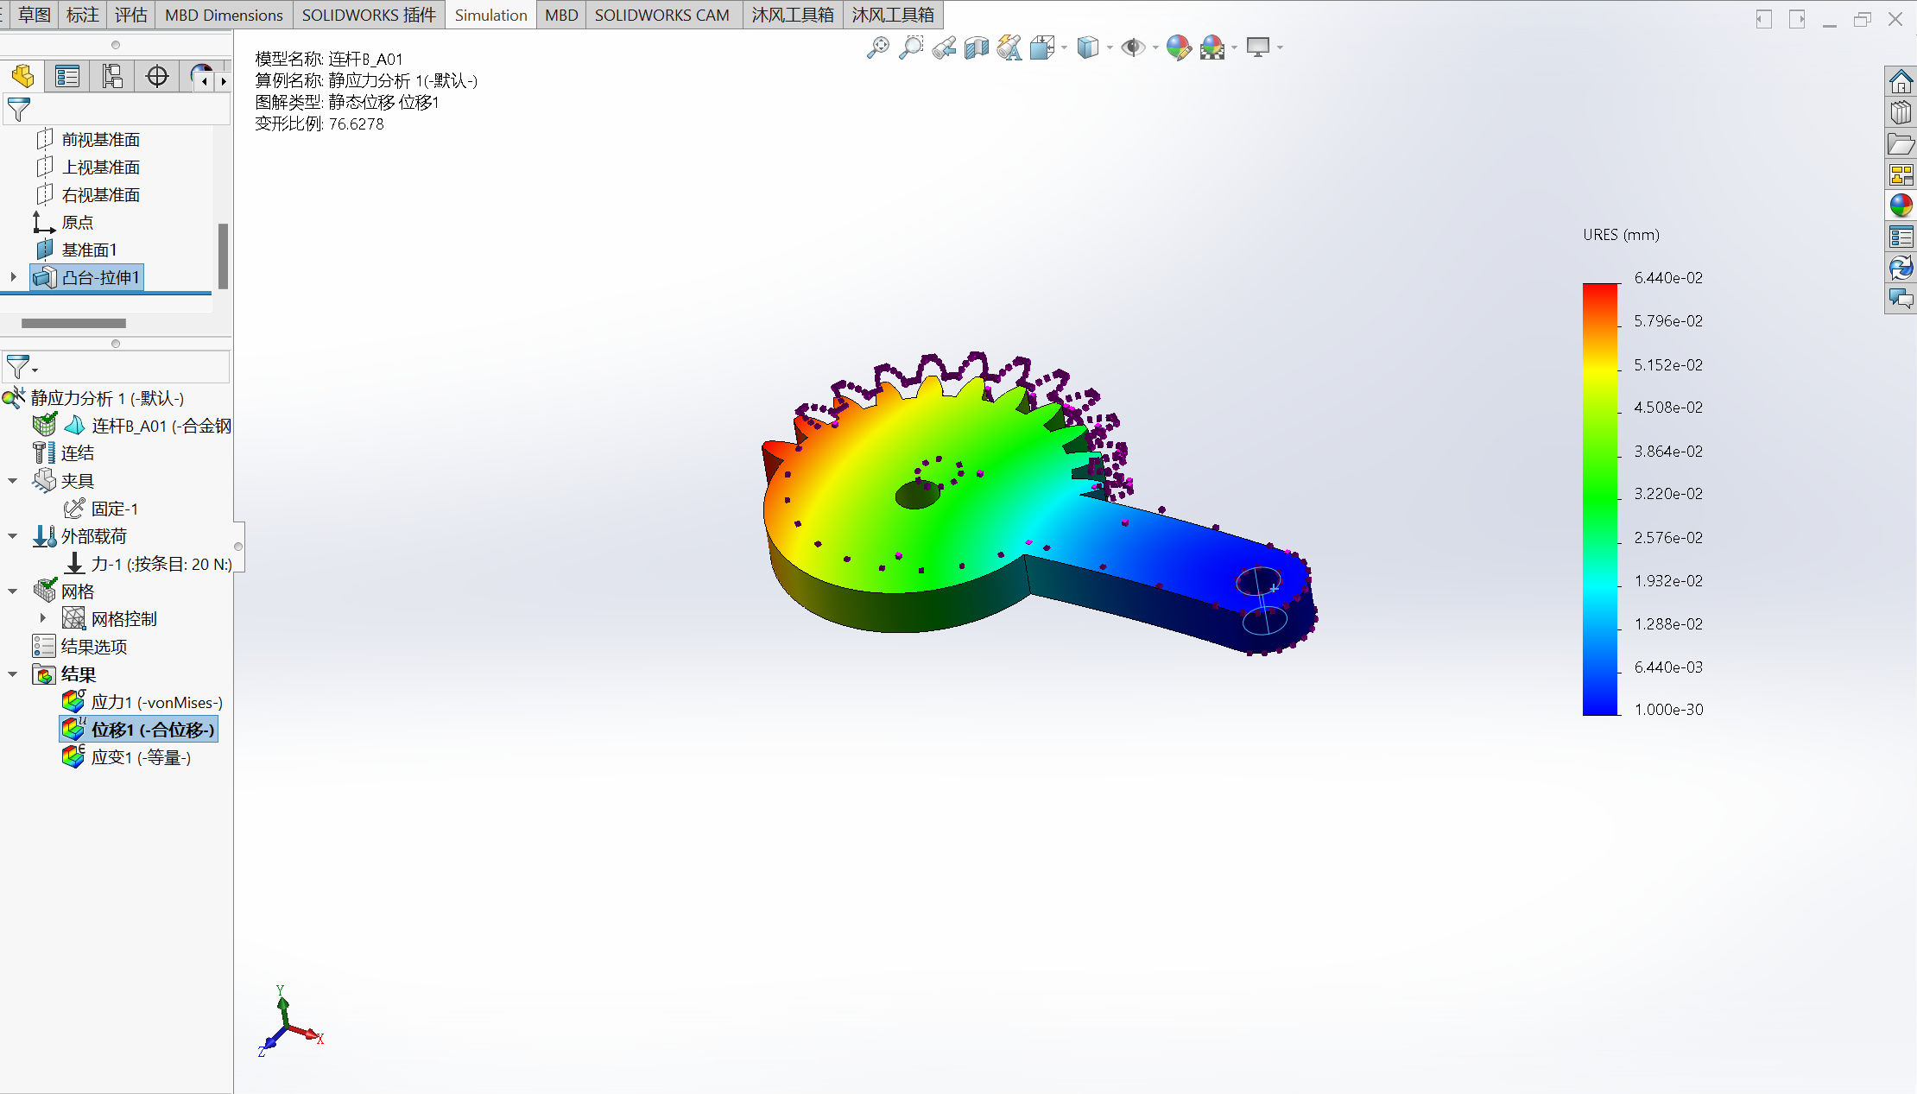Select the 应变1 (-等量-) strain plot

click(127, 757)
